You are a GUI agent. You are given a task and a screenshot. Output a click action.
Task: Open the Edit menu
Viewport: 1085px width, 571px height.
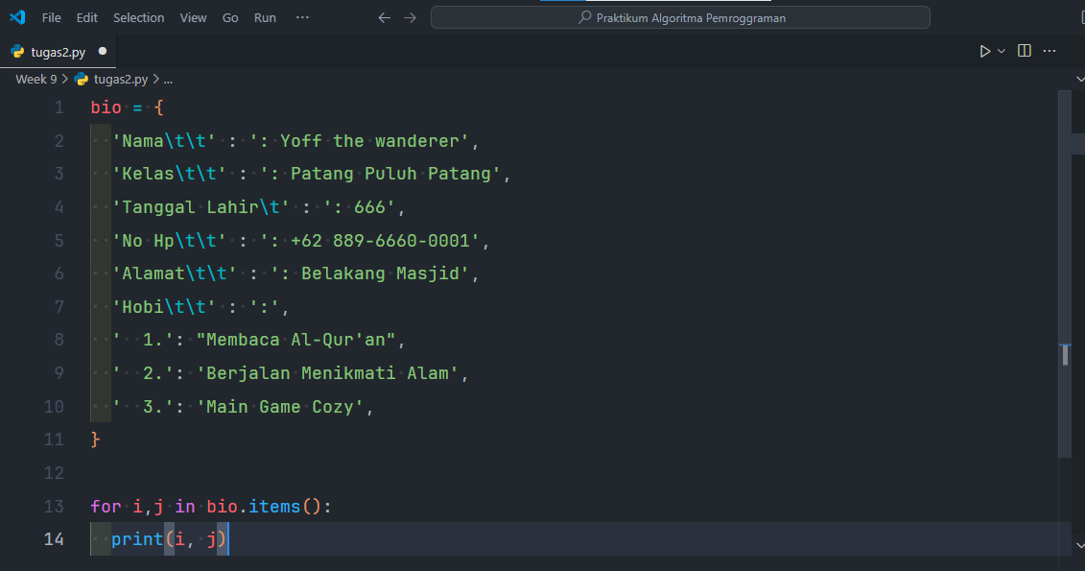(x=86, y=16)
